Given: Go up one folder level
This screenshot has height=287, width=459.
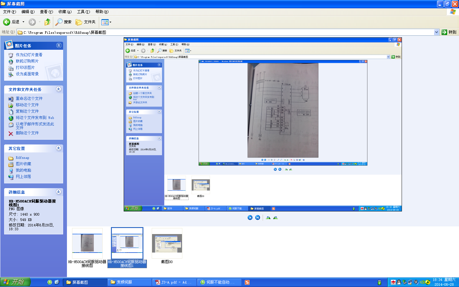Looking at the screenshot, I should 47,22.
